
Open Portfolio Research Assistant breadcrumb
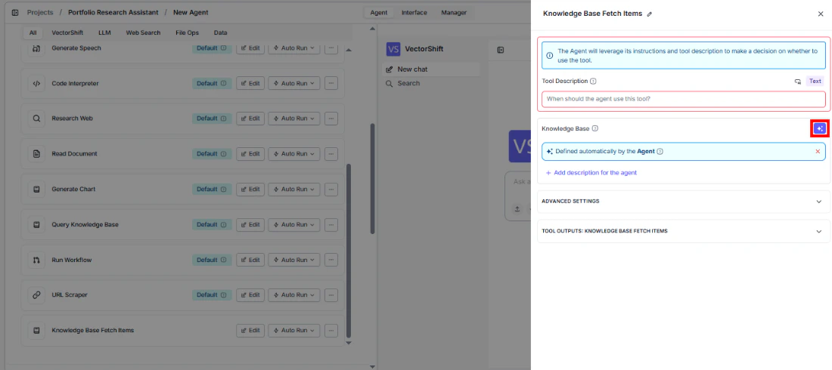[x=113, y=12]
